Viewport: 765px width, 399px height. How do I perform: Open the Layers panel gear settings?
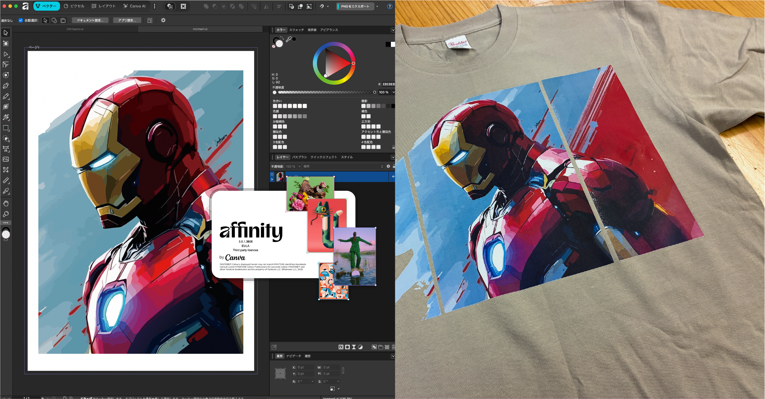[388, 167]
